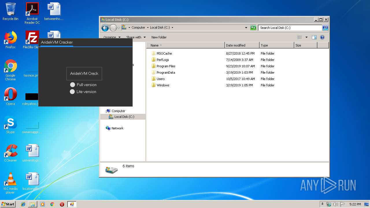Toggle the preview pane icon

(314, 37)
